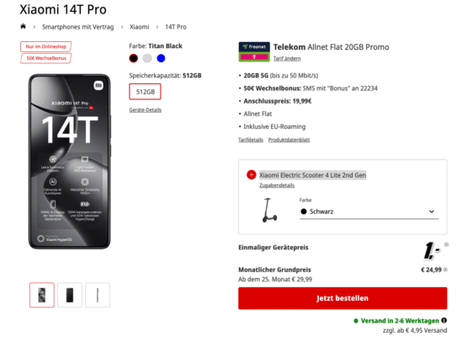The height and width of the screenshot is (337, 462).
Task: Select the second phone back view thumbnail
Action: [x=70, y=295]
